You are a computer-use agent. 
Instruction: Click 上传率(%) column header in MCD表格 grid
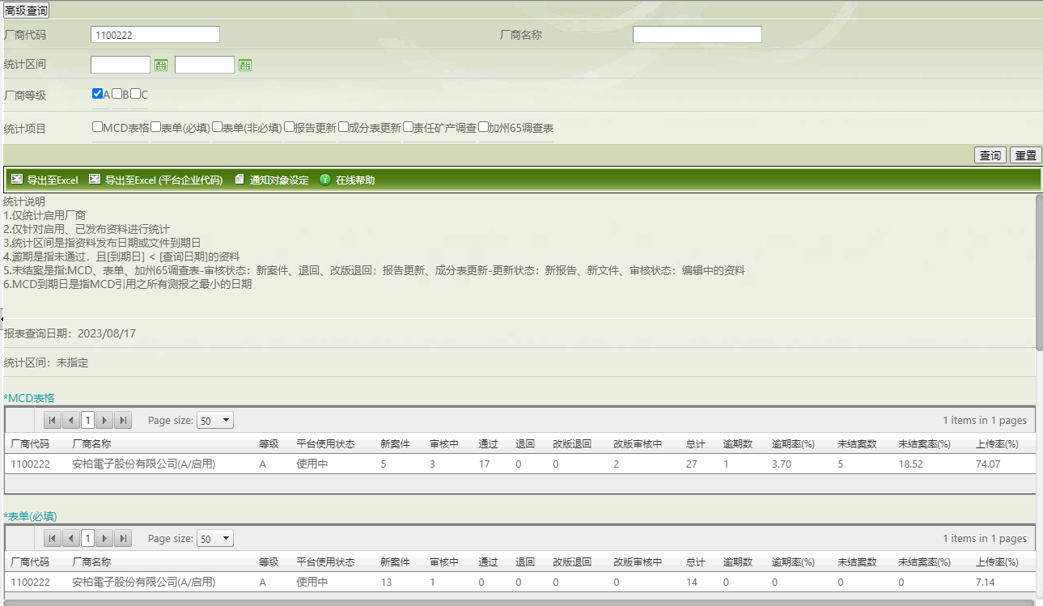(997, 444)
